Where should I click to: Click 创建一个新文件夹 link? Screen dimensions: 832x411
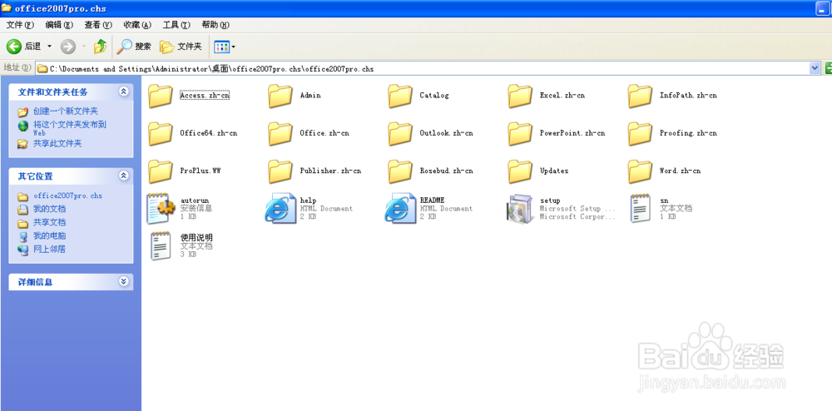tap(58, 111)
